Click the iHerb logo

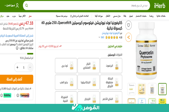[159, 6]
